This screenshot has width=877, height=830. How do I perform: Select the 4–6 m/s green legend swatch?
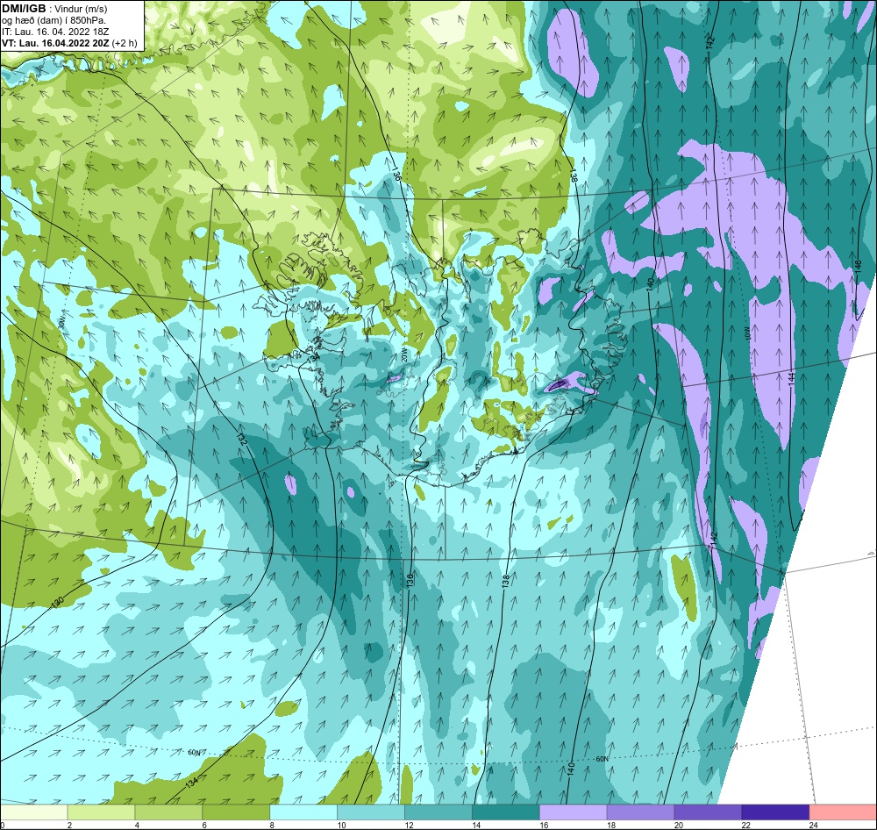pos(168,812)
